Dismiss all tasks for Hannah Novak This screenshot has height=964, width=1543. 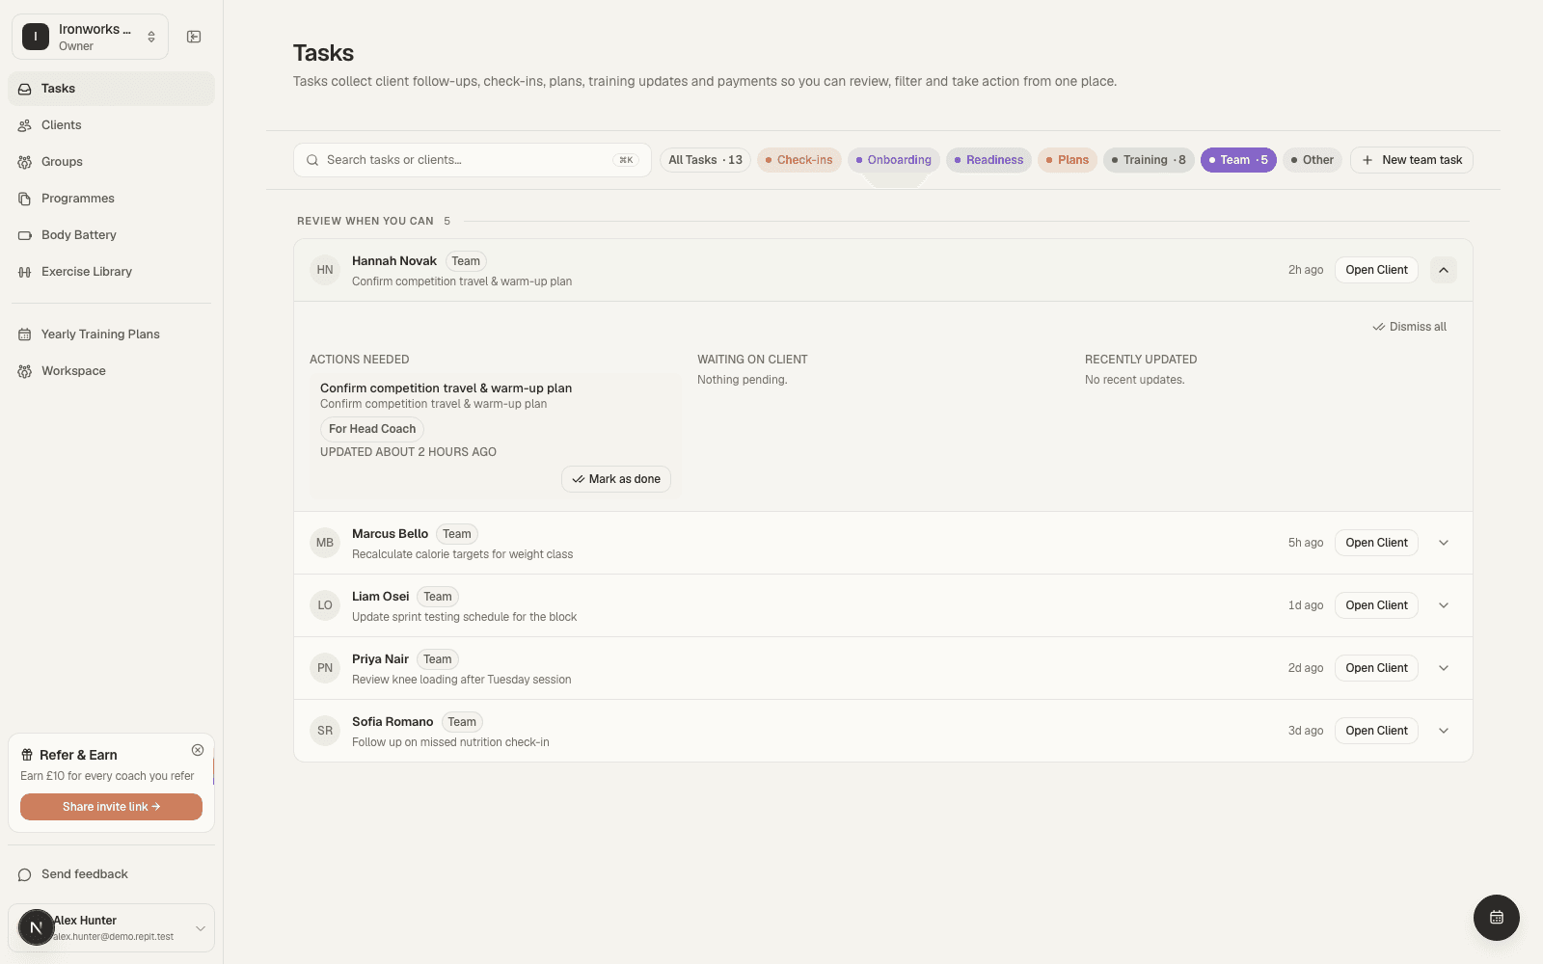[1410, 327]
